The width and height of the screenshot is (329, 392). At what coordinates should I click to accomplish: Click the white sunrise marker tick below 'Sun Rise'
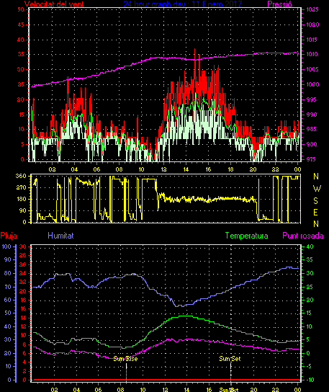[x=127, y=366]
